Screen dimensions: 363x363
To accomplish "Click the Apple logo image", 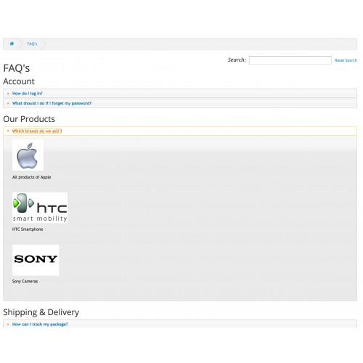I will coord(28,155).
